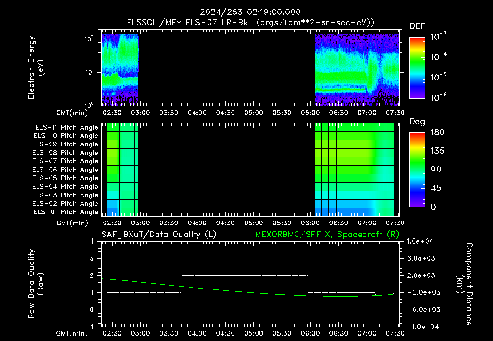Click the ELS-01 Pitch Angle row label
Image resolution: width=493 pixels, height=341 pixels.
pyautogui.click(x=66, y=212)
